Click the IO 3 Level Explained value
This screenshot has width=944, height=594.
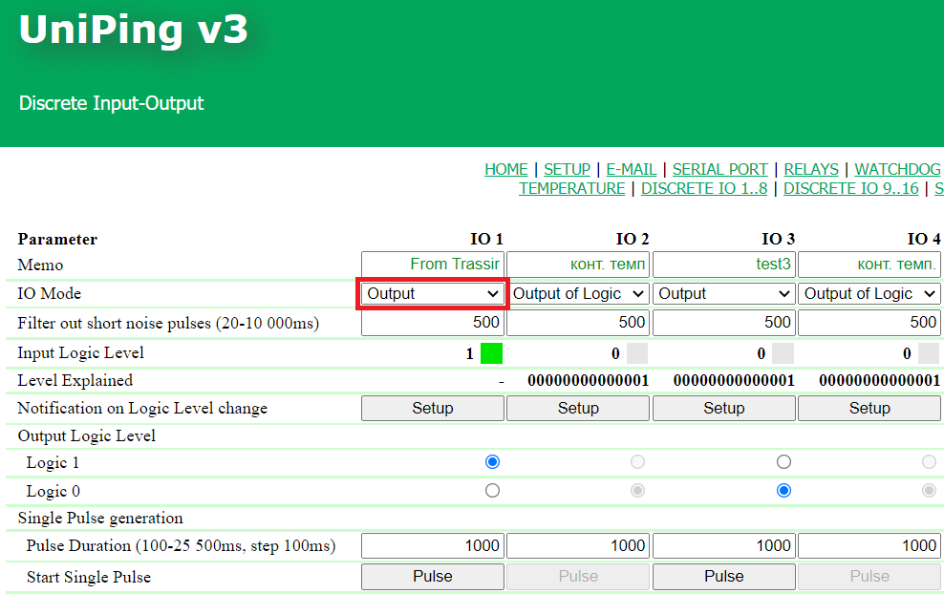click(734, 380)
